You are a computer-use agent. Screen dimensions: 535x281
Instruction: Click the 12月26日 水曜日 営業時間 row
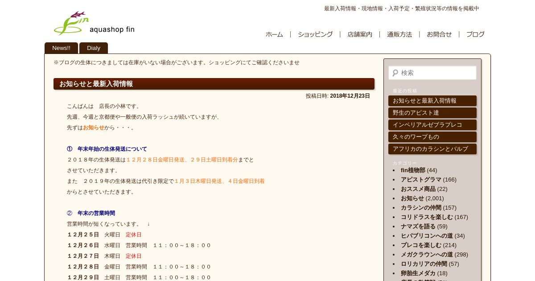[x=139, y=245]
